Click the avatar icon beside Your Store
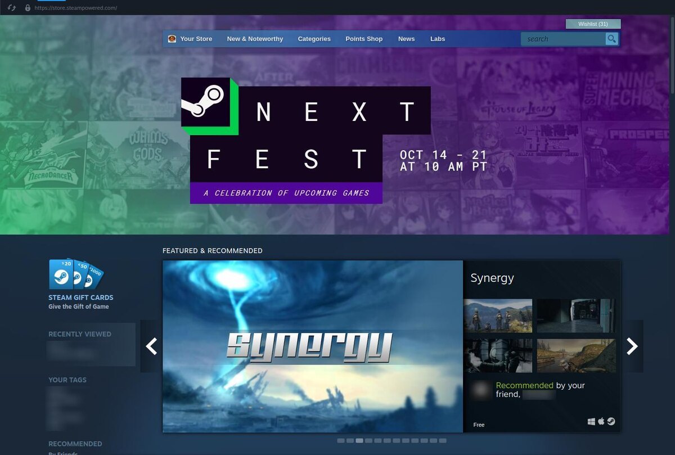 coord(172,39)
